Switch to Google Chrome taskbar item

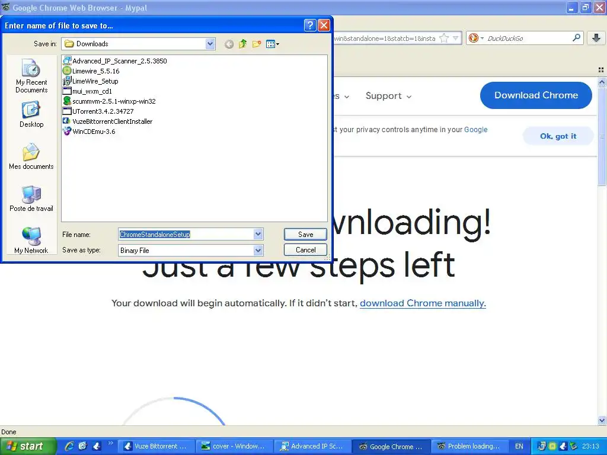click(391, 447)
